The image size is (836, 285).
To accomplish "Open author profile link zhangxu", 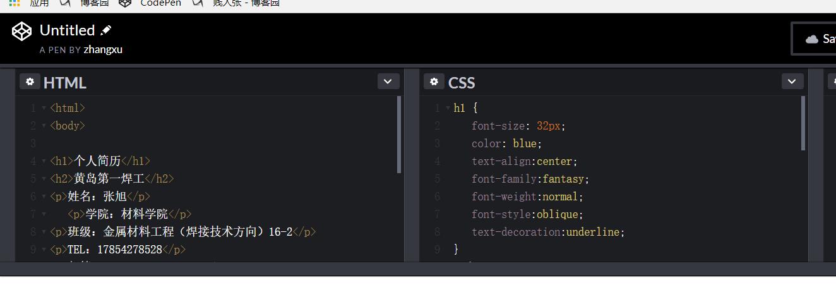I will (x=103, y=49).
